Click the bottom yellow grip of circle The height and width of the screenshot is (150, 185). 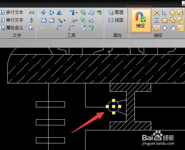point(113,113)
